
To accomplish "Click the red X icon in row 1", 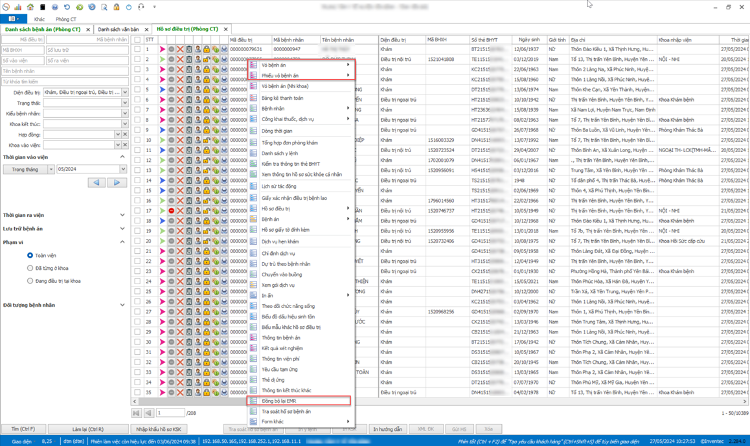I will [180, 49].
